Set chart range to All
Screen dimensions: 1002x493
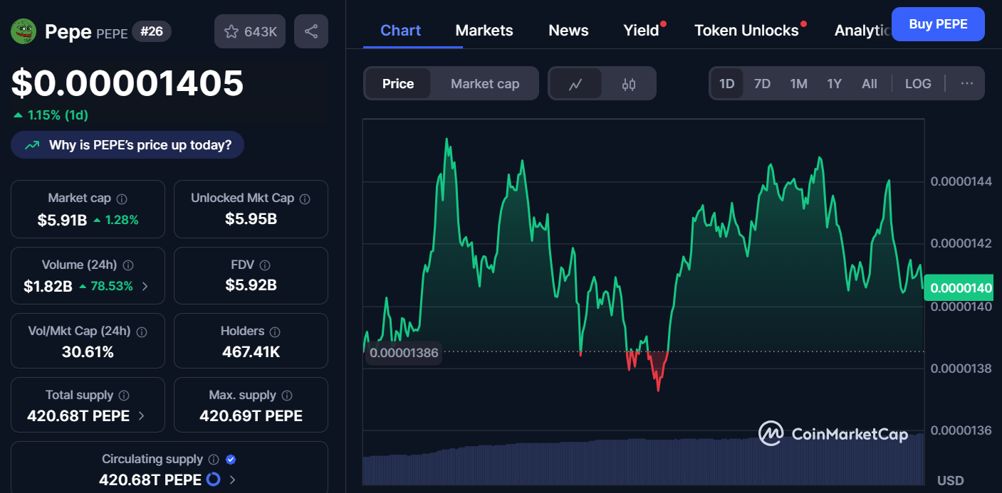870,84
